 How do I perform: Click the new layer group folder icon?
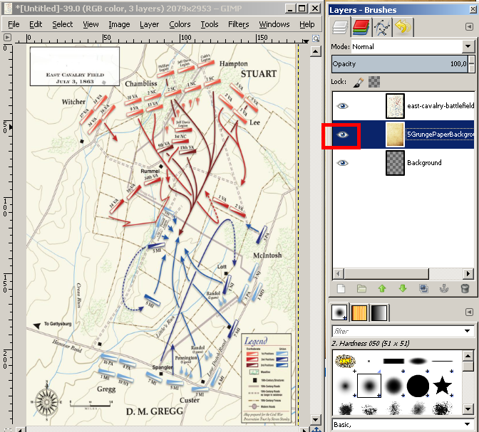click(x=361, y=289)
